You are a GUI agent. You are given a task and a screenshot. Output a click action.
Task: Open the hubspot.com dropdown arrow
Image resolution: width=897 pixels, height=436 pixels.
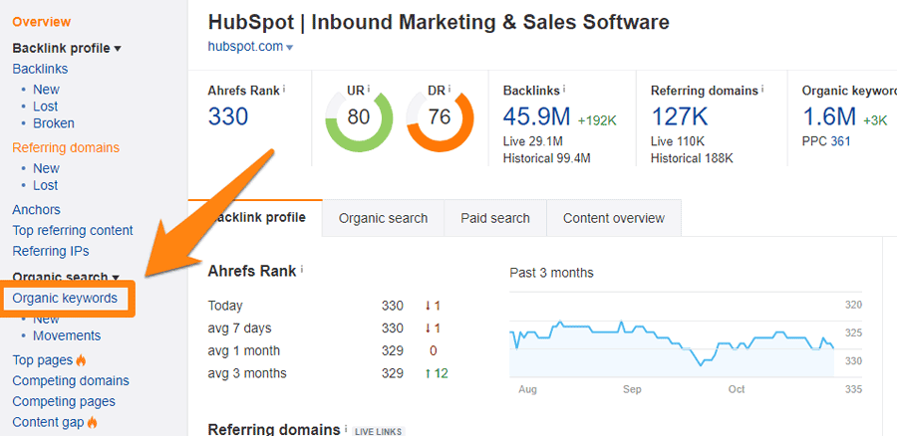(x=290, y=48)
